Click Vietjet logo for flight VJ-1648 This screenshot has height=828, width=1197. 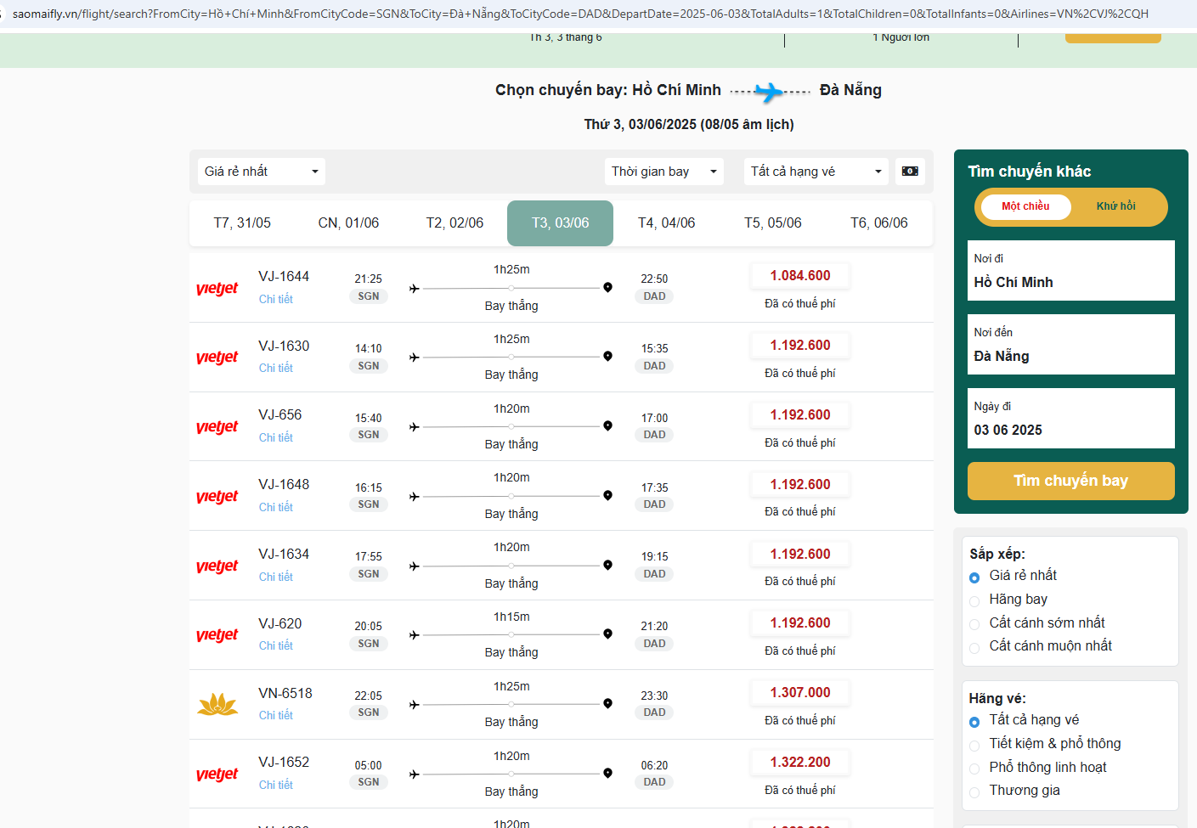click(x=217, y=497)
